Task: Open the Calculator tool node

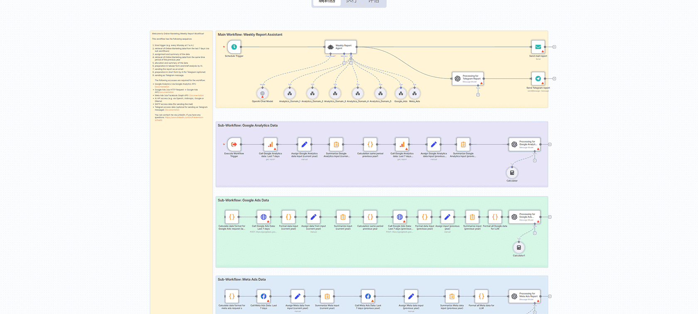Action: pos(512,173)
